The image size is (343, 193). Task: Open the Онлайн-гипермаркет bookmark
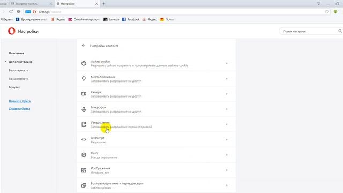[84, 19]
